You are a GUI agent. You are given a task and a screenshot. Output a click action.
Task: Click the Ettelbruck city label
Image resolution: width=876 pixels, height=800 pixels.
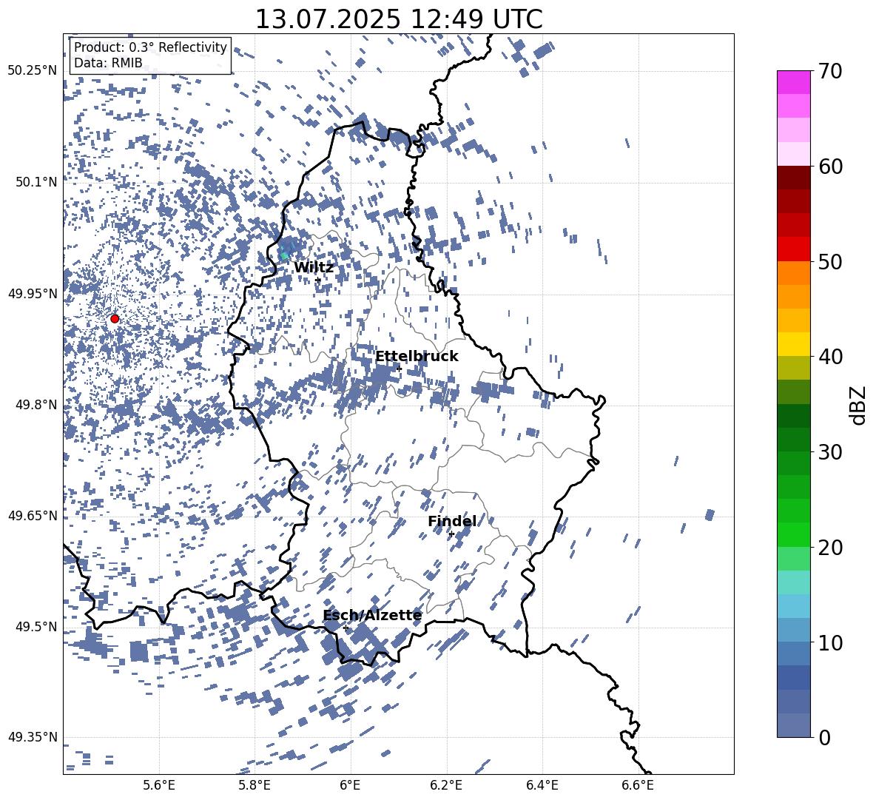pyautogui.click(x=417, y=357)
